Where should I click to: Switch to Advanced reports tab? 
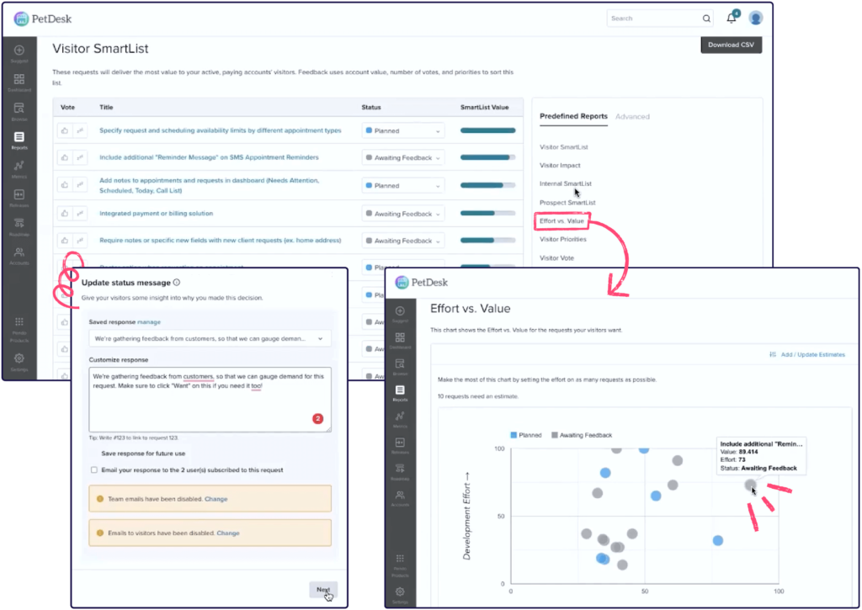coord(632,116)
